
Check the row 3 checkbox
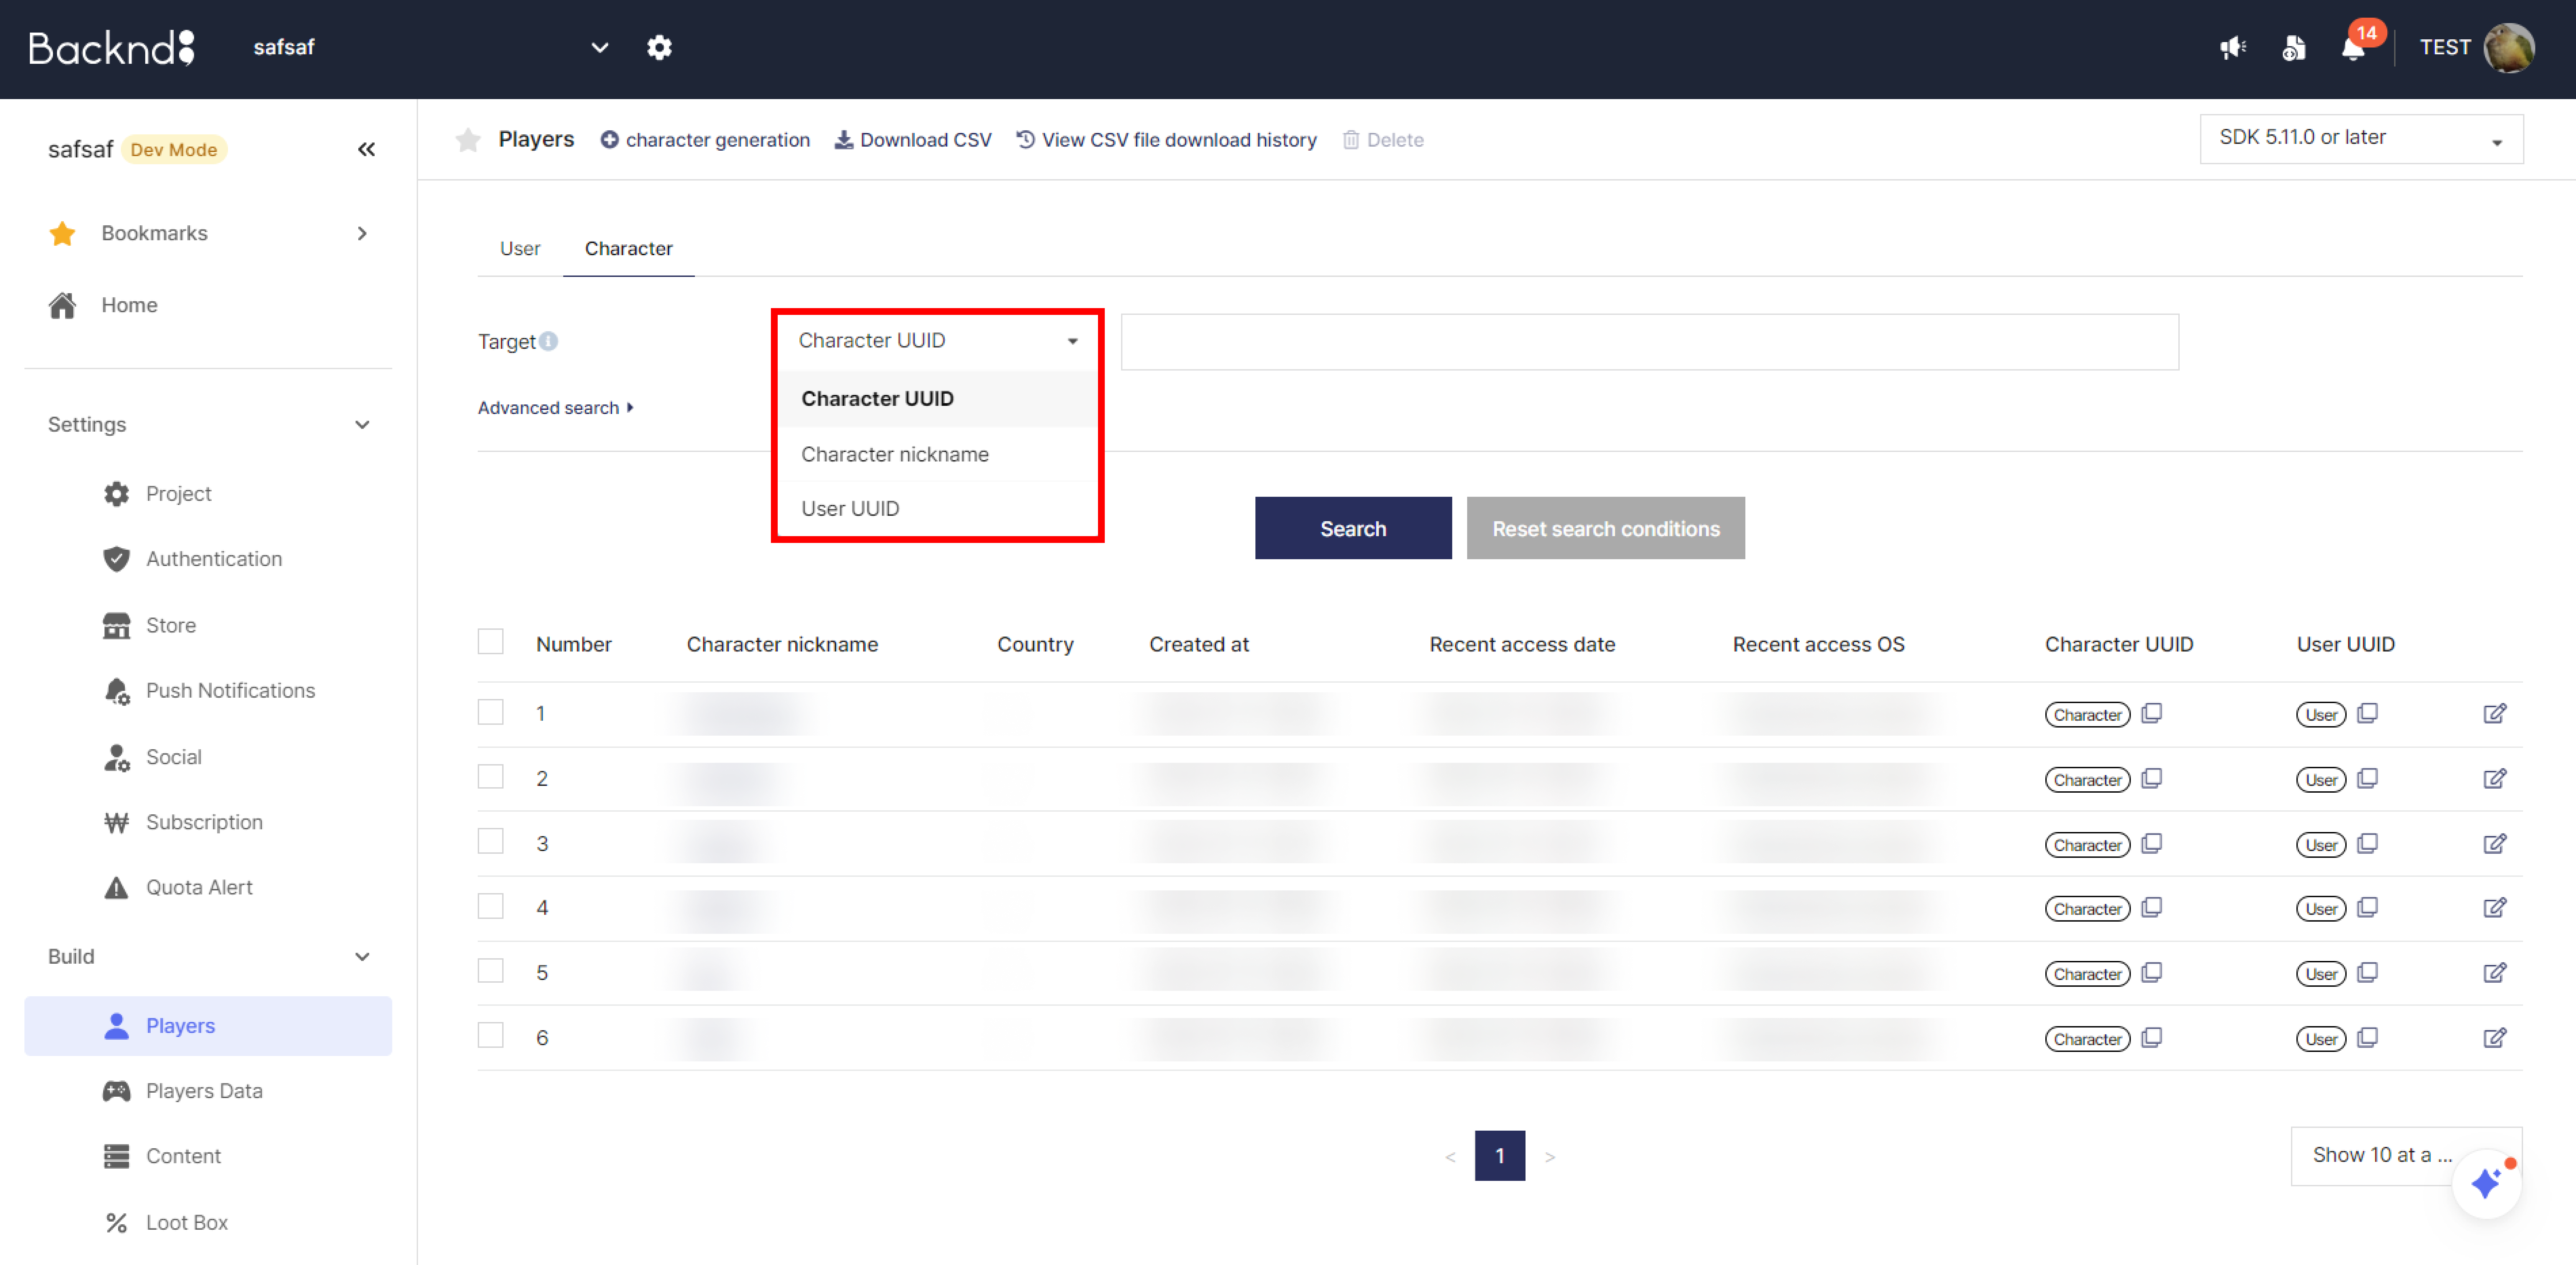click(x=490, y=841)
